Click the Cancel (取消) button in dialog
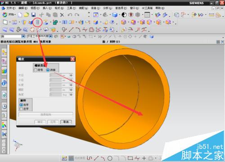Image resolution: width=225 pixels, height=162 pixels. tap(66, 122)
